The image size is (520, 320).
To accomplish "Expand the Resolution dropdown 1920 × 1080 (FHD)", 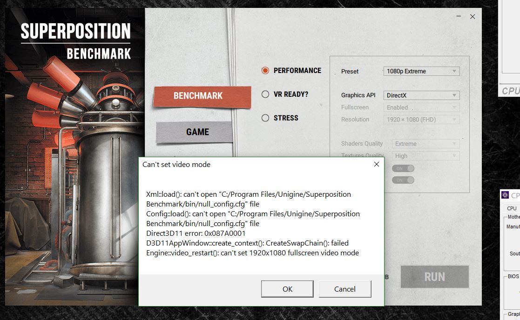I will pyautogui.click(x=421, y=120).
